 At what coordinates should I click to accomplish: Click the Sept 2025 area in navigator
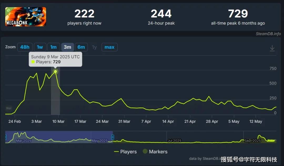(252, 140)
